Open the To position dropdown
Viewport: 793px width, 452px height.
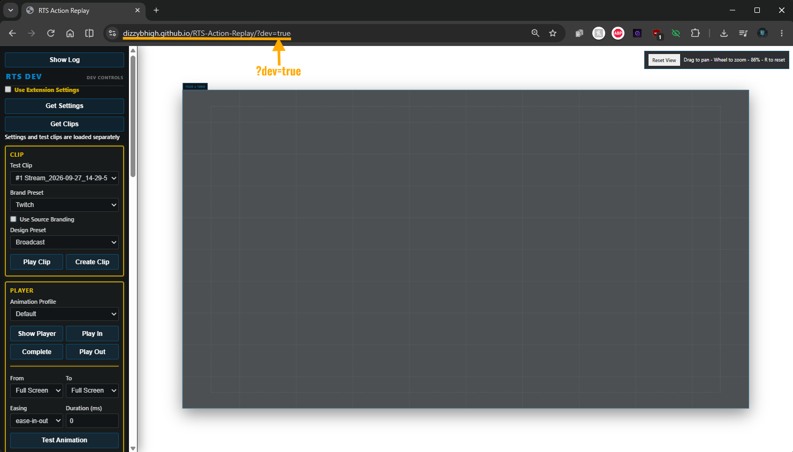coord(92,390)
